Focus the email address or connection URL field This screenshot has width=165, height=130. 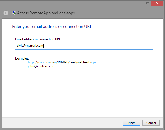(x=84, y=46)
